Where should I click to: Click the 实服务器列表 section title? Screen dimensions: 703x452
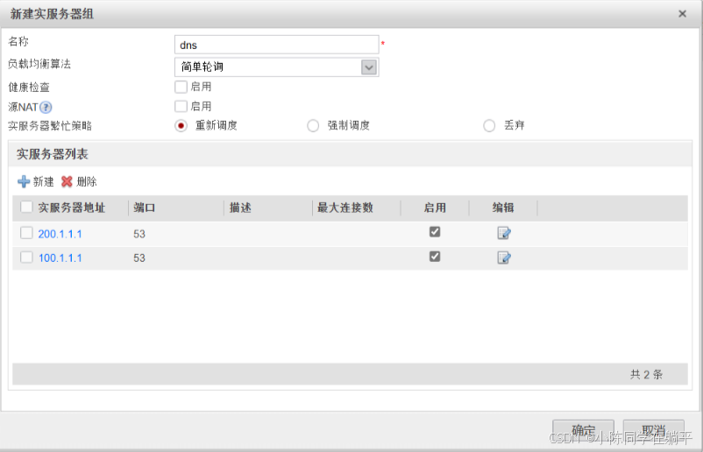(x=53, y=154)
